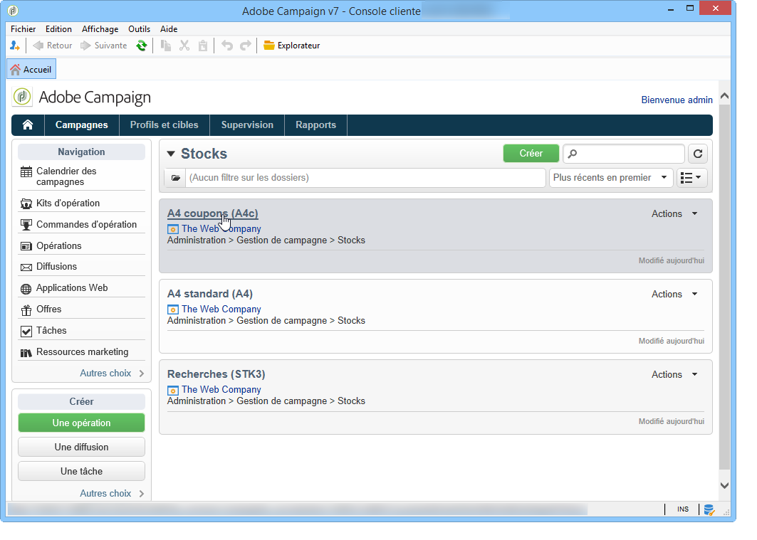Open the Fichier menu
Image resolution: width=757 pixels, height=540 pixels.
[24, 29]
